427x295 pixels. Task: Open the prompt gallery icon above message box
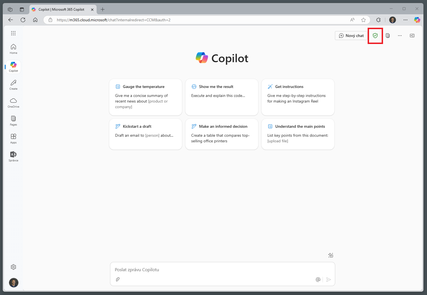[x=331, y=255]
